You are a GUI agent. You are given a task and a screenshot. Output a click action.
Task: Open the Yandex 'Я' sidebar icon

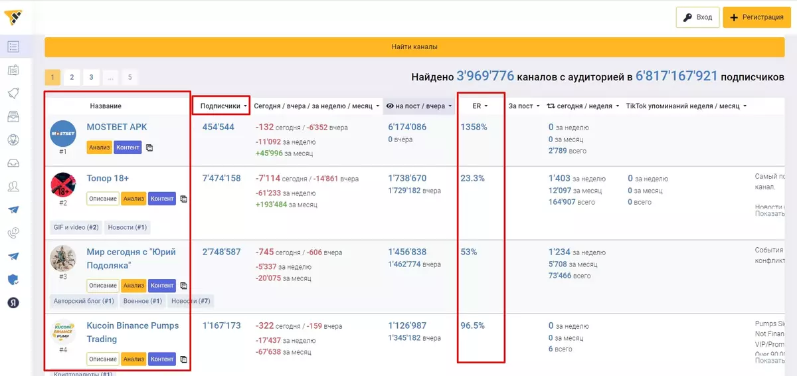[13, 303]
